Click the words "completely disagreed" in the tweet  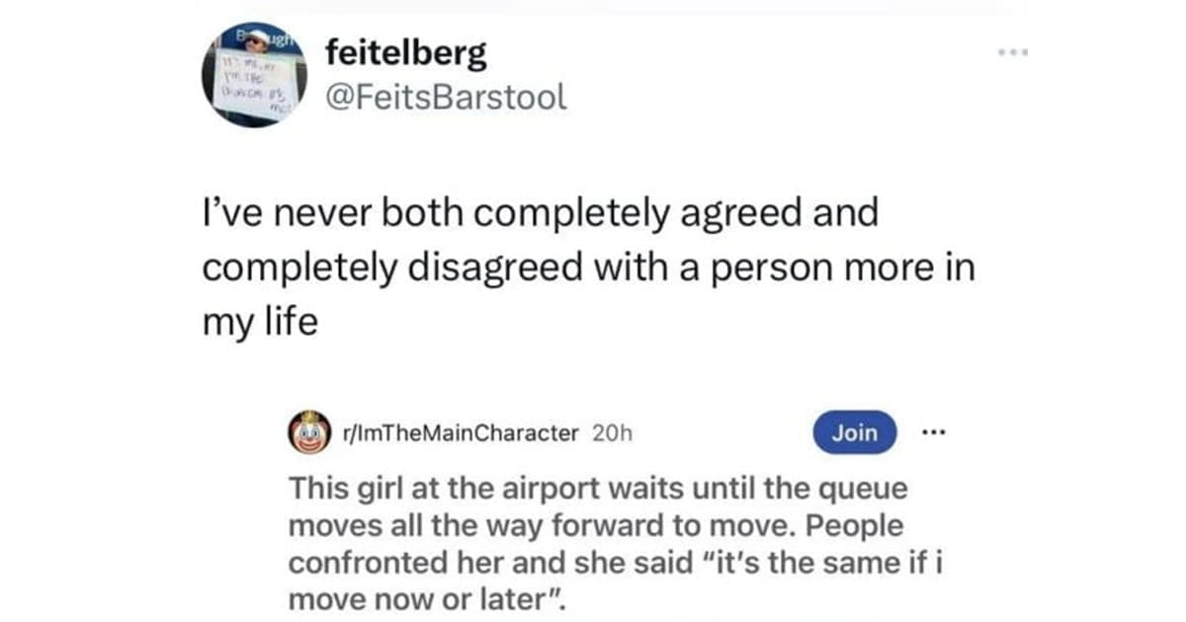coord(374,270)
